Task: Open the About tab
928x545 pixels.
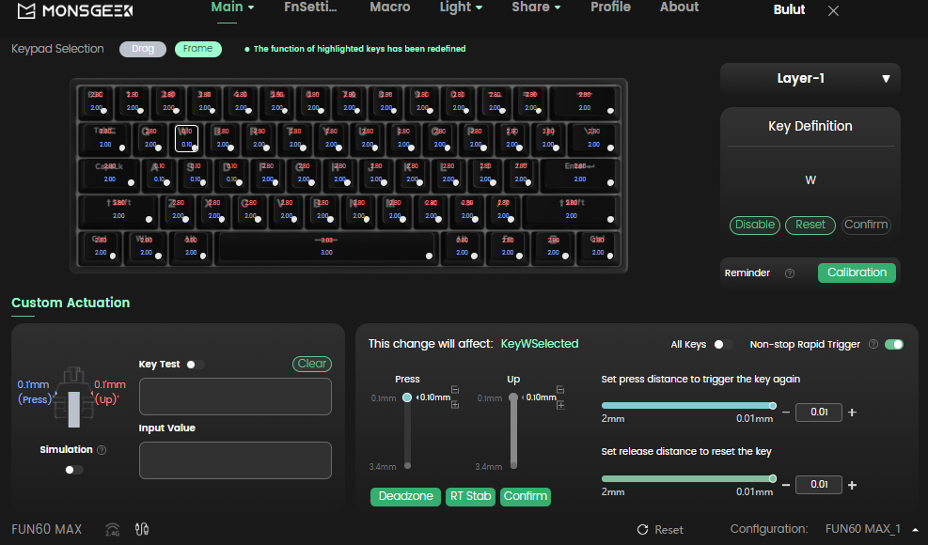Action: [680, 8]
